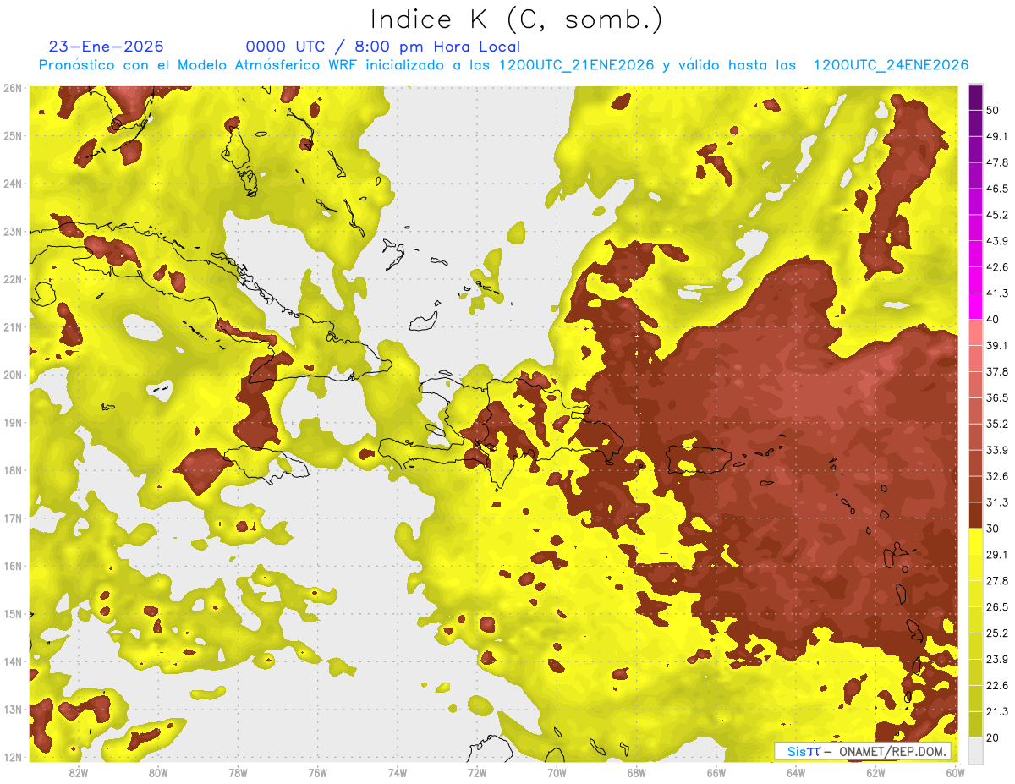Viewport: 1015px width, 784px height.
Task: Click the colorbar value 46.5
Action: (x=997, y=189)
